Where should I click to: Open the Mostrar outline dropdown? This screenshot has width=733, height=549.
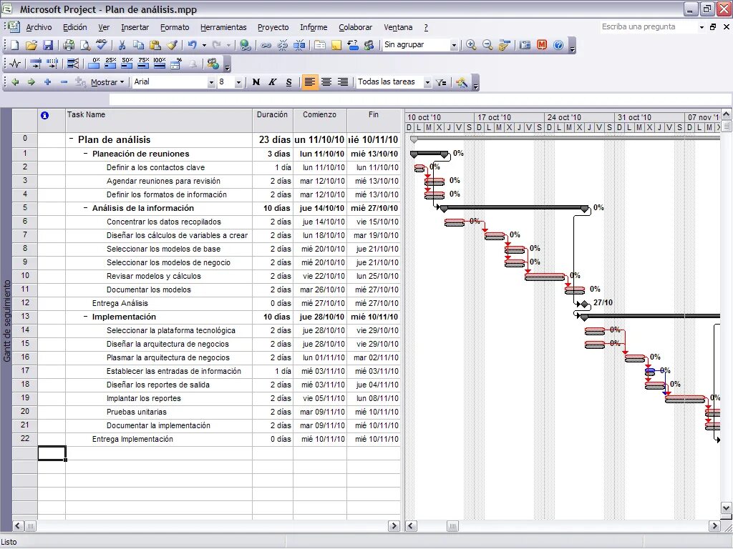[x=108, y=82]
